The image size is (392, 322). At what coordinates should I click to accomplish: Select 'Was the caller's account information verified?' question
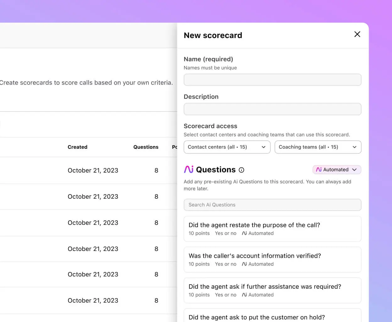(x=272, y=260)
